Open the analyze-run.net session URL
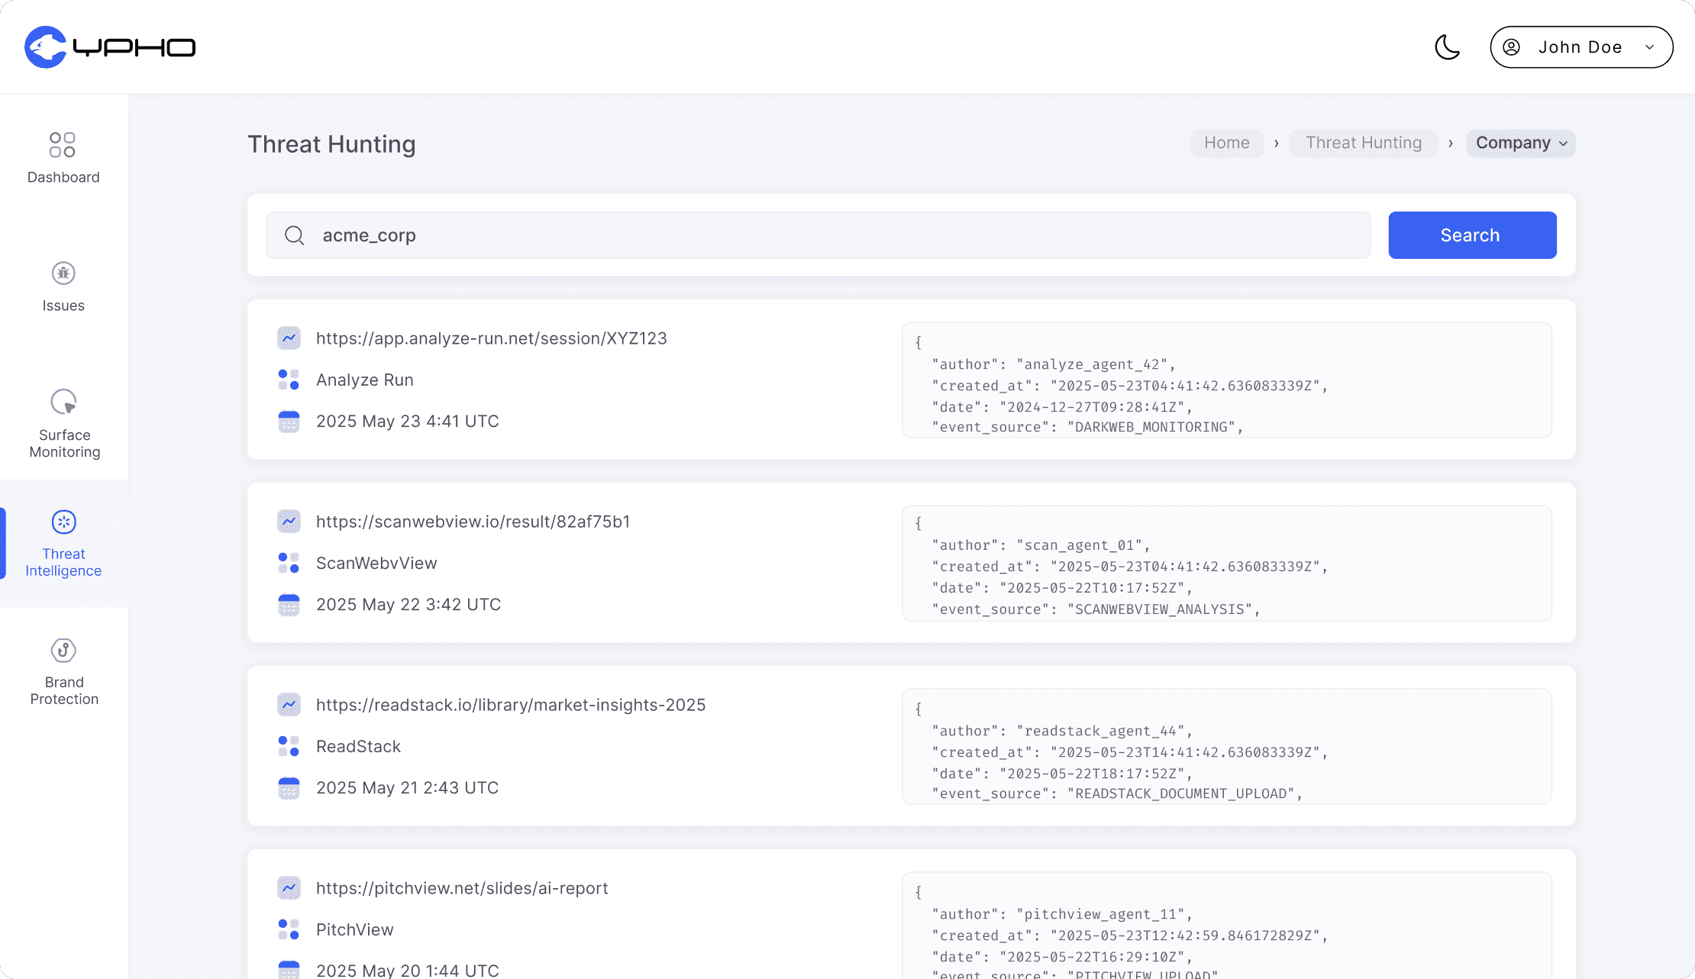 coord(491,338)
